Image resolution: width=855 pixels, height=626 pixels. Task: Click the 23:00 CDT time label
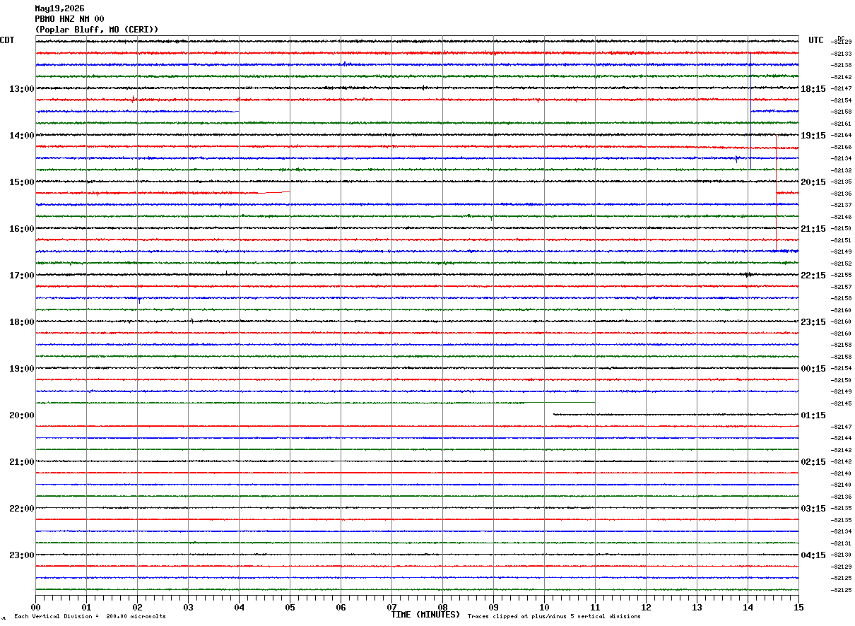[x=21, y=555]
